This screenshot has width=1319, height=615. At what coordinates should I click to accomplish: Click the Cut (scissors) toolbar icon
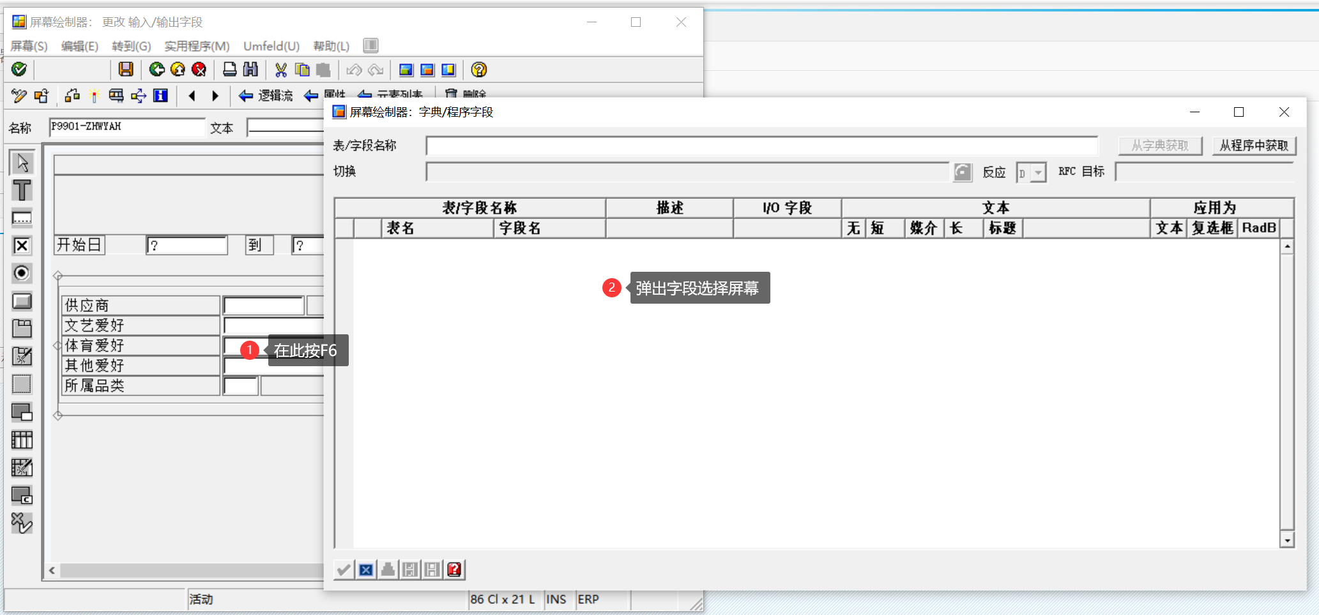280,70
